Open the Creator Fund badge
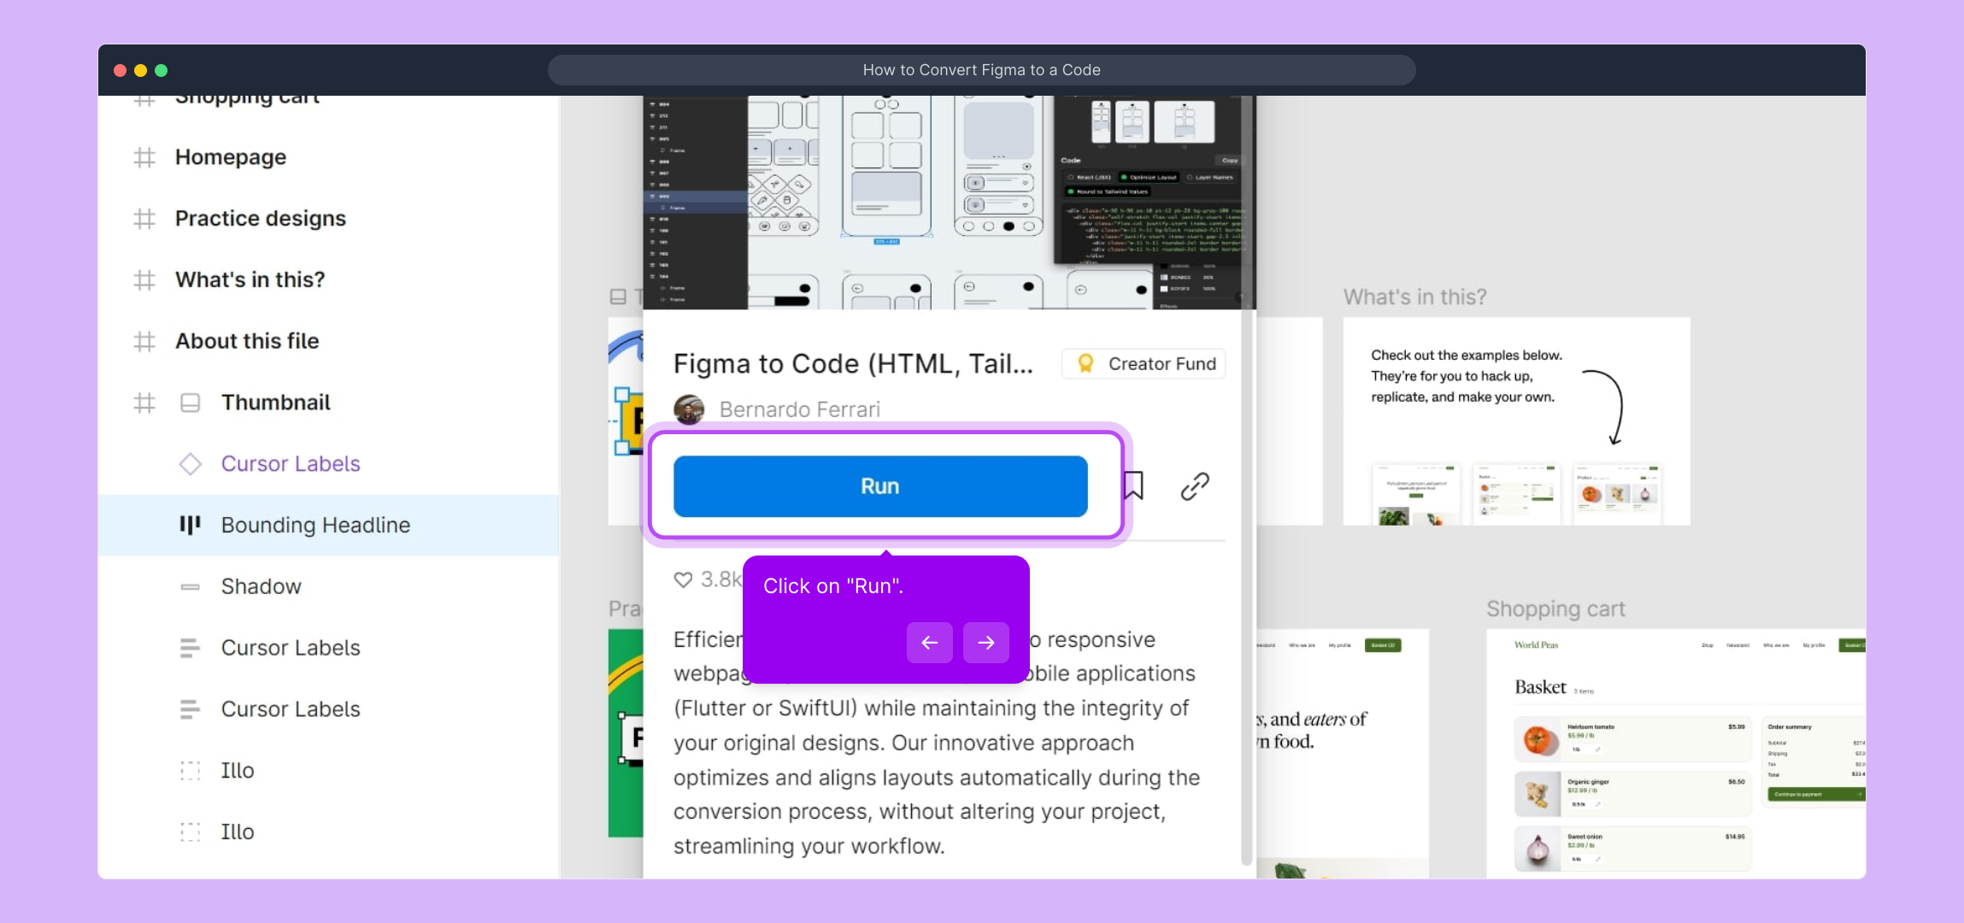 click(1144, 364)
